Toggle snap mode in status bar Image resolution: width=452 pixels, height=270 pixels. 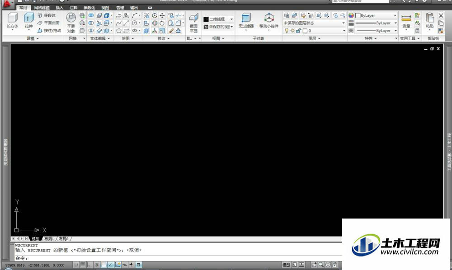point(75,265)
